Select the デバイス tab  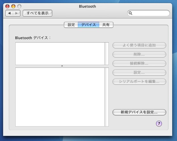(x=89, y=25)
